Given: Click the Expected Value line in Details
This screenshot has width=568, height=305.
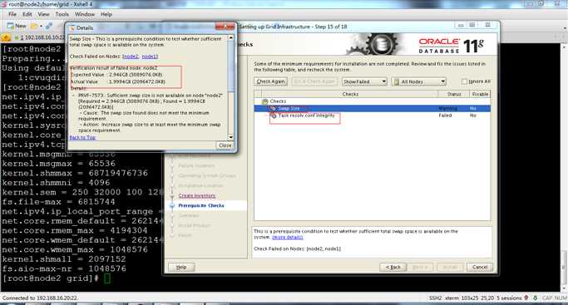Looking at the screenshot, I should [x=116, y=75].
